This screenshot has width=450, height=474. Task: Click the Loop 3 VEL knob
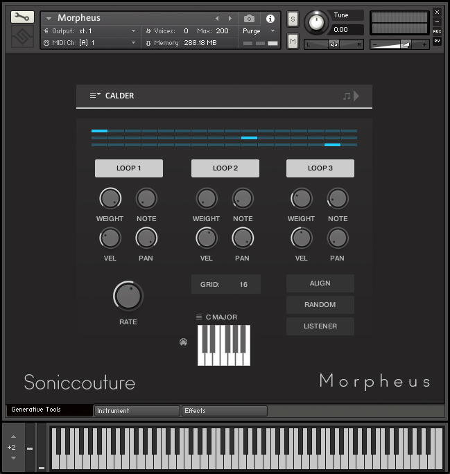[302, 238]
